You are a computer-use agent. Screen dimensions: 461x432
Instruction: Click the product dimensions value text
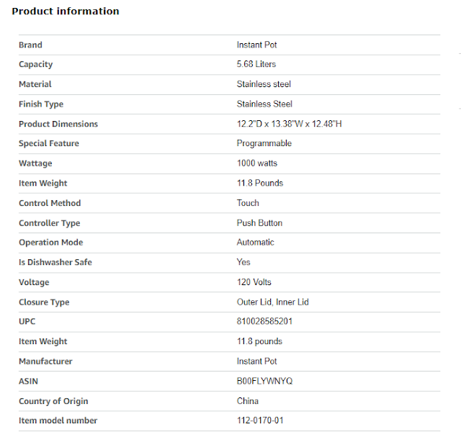(x=290, y=124)
